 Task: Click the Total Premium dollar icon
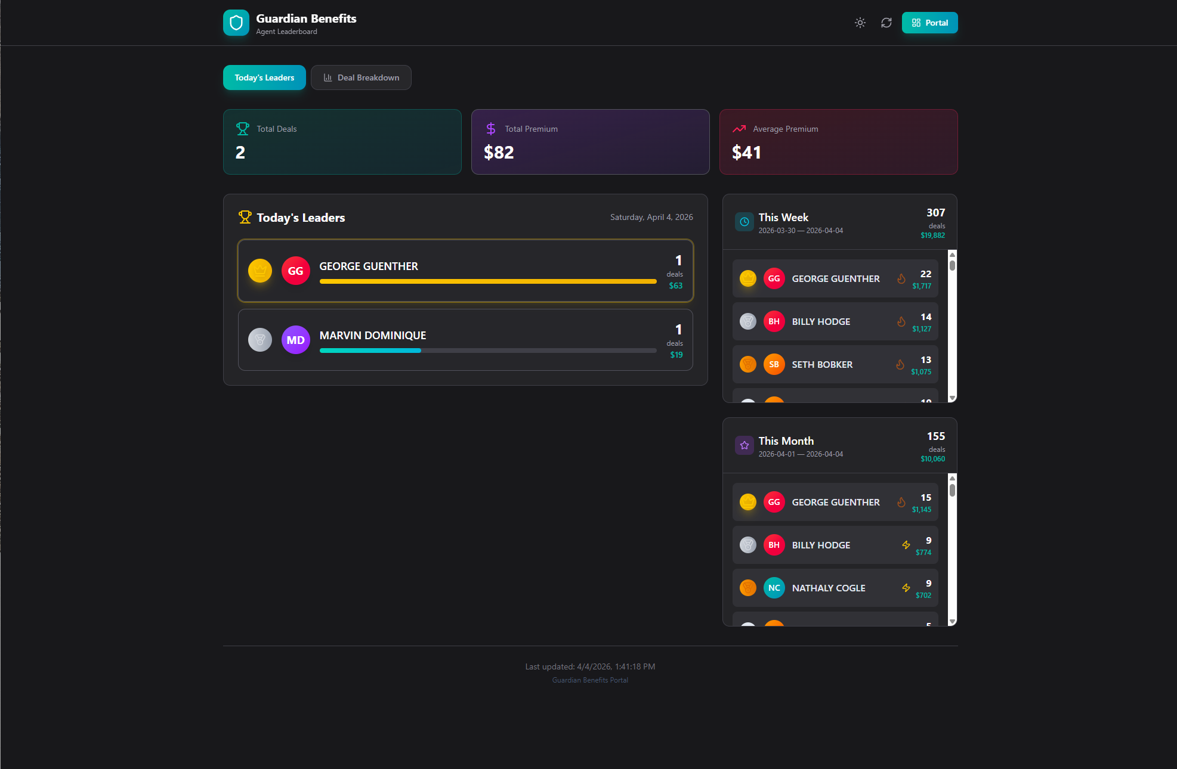(x=490, y=129)
